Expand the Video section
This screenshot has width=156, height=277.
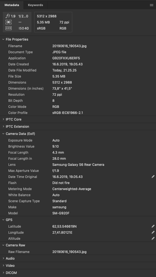pos(3,265)
